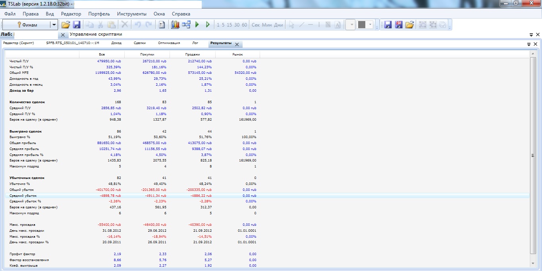Screen dimensions: 542x271
Task: Click the second green play arrow
Action: (208, 25)
